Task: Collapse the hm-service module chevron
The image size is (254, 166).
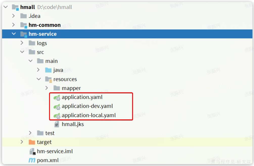Action: click(14, 34)
